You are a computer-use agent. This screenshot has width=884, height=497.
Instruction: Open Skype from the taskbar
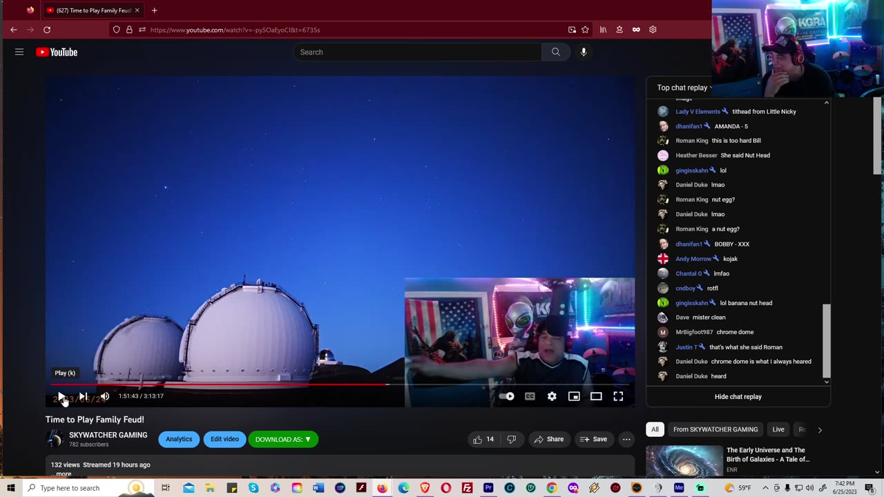point(253,488)
